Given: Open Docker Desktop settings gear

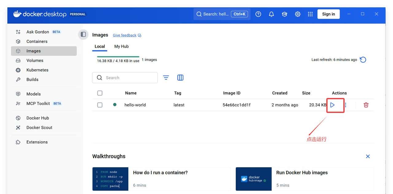Looking at the screenshot, I should click(x=297, y=14).
